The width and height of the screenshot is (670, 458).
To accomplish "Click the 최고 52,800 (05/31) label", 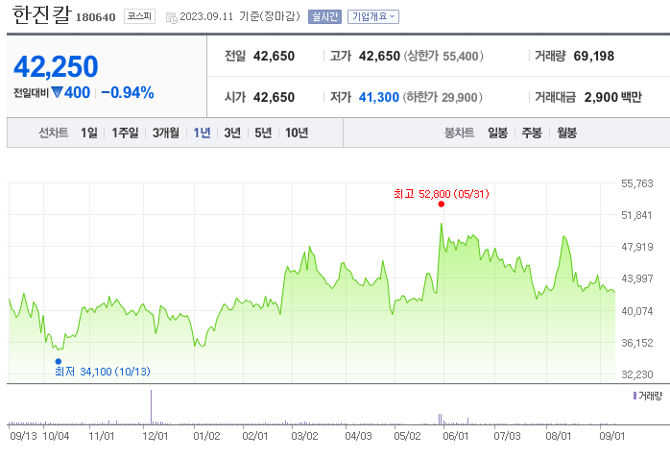I will [x=442, y=194].
